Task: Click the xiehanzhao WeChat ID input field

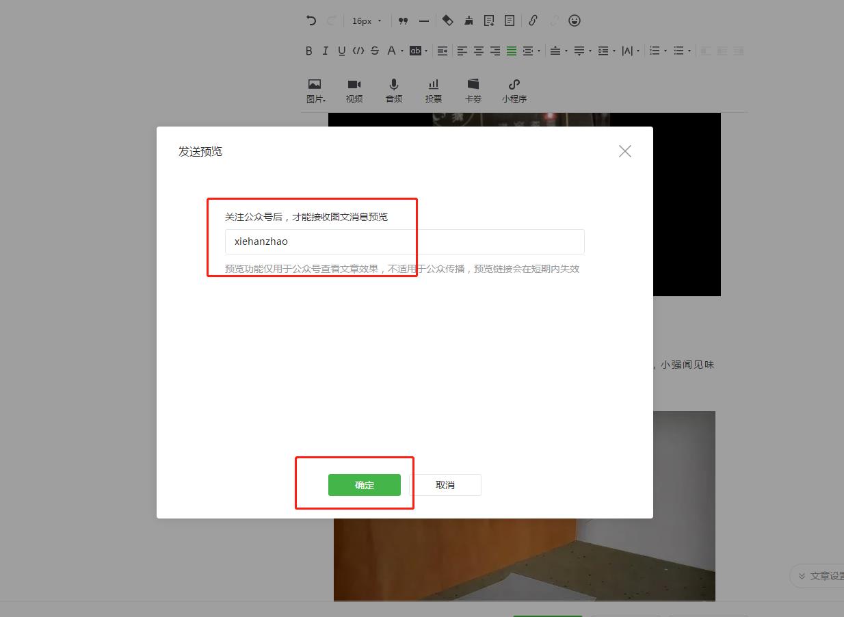Action: pyautogui.click(x=405, y=241)
